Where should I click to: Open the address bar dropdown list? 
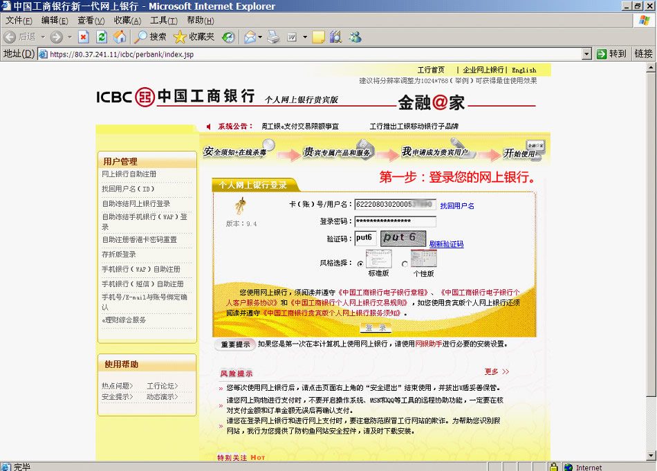586,54
